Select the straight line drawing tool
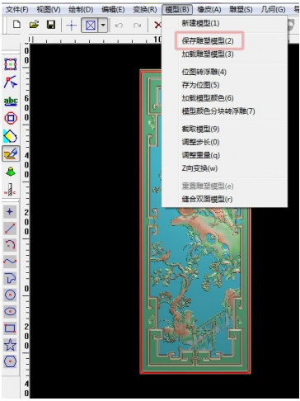The image size is (300, 401). click(x=10, y=229)
